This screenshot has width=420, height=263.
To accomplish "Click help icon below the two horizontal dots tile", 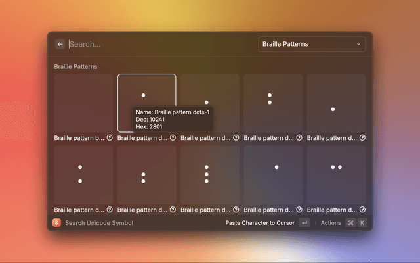I will coord(362,210).
